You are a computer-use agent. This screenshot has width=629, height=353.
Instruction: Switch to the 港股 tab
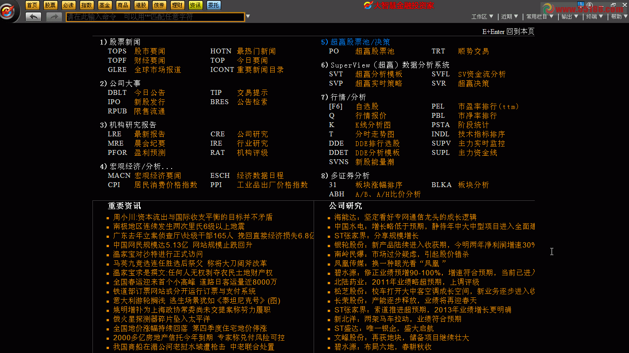pyautogui.click(x=141, y=5)
